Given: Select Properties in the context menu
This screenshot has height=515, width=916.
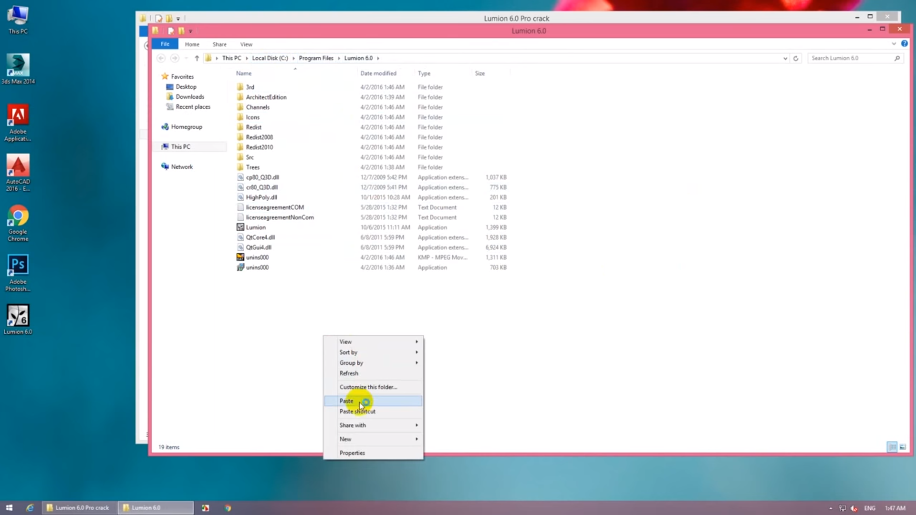Looking at the screenshot, I should 352,453.
